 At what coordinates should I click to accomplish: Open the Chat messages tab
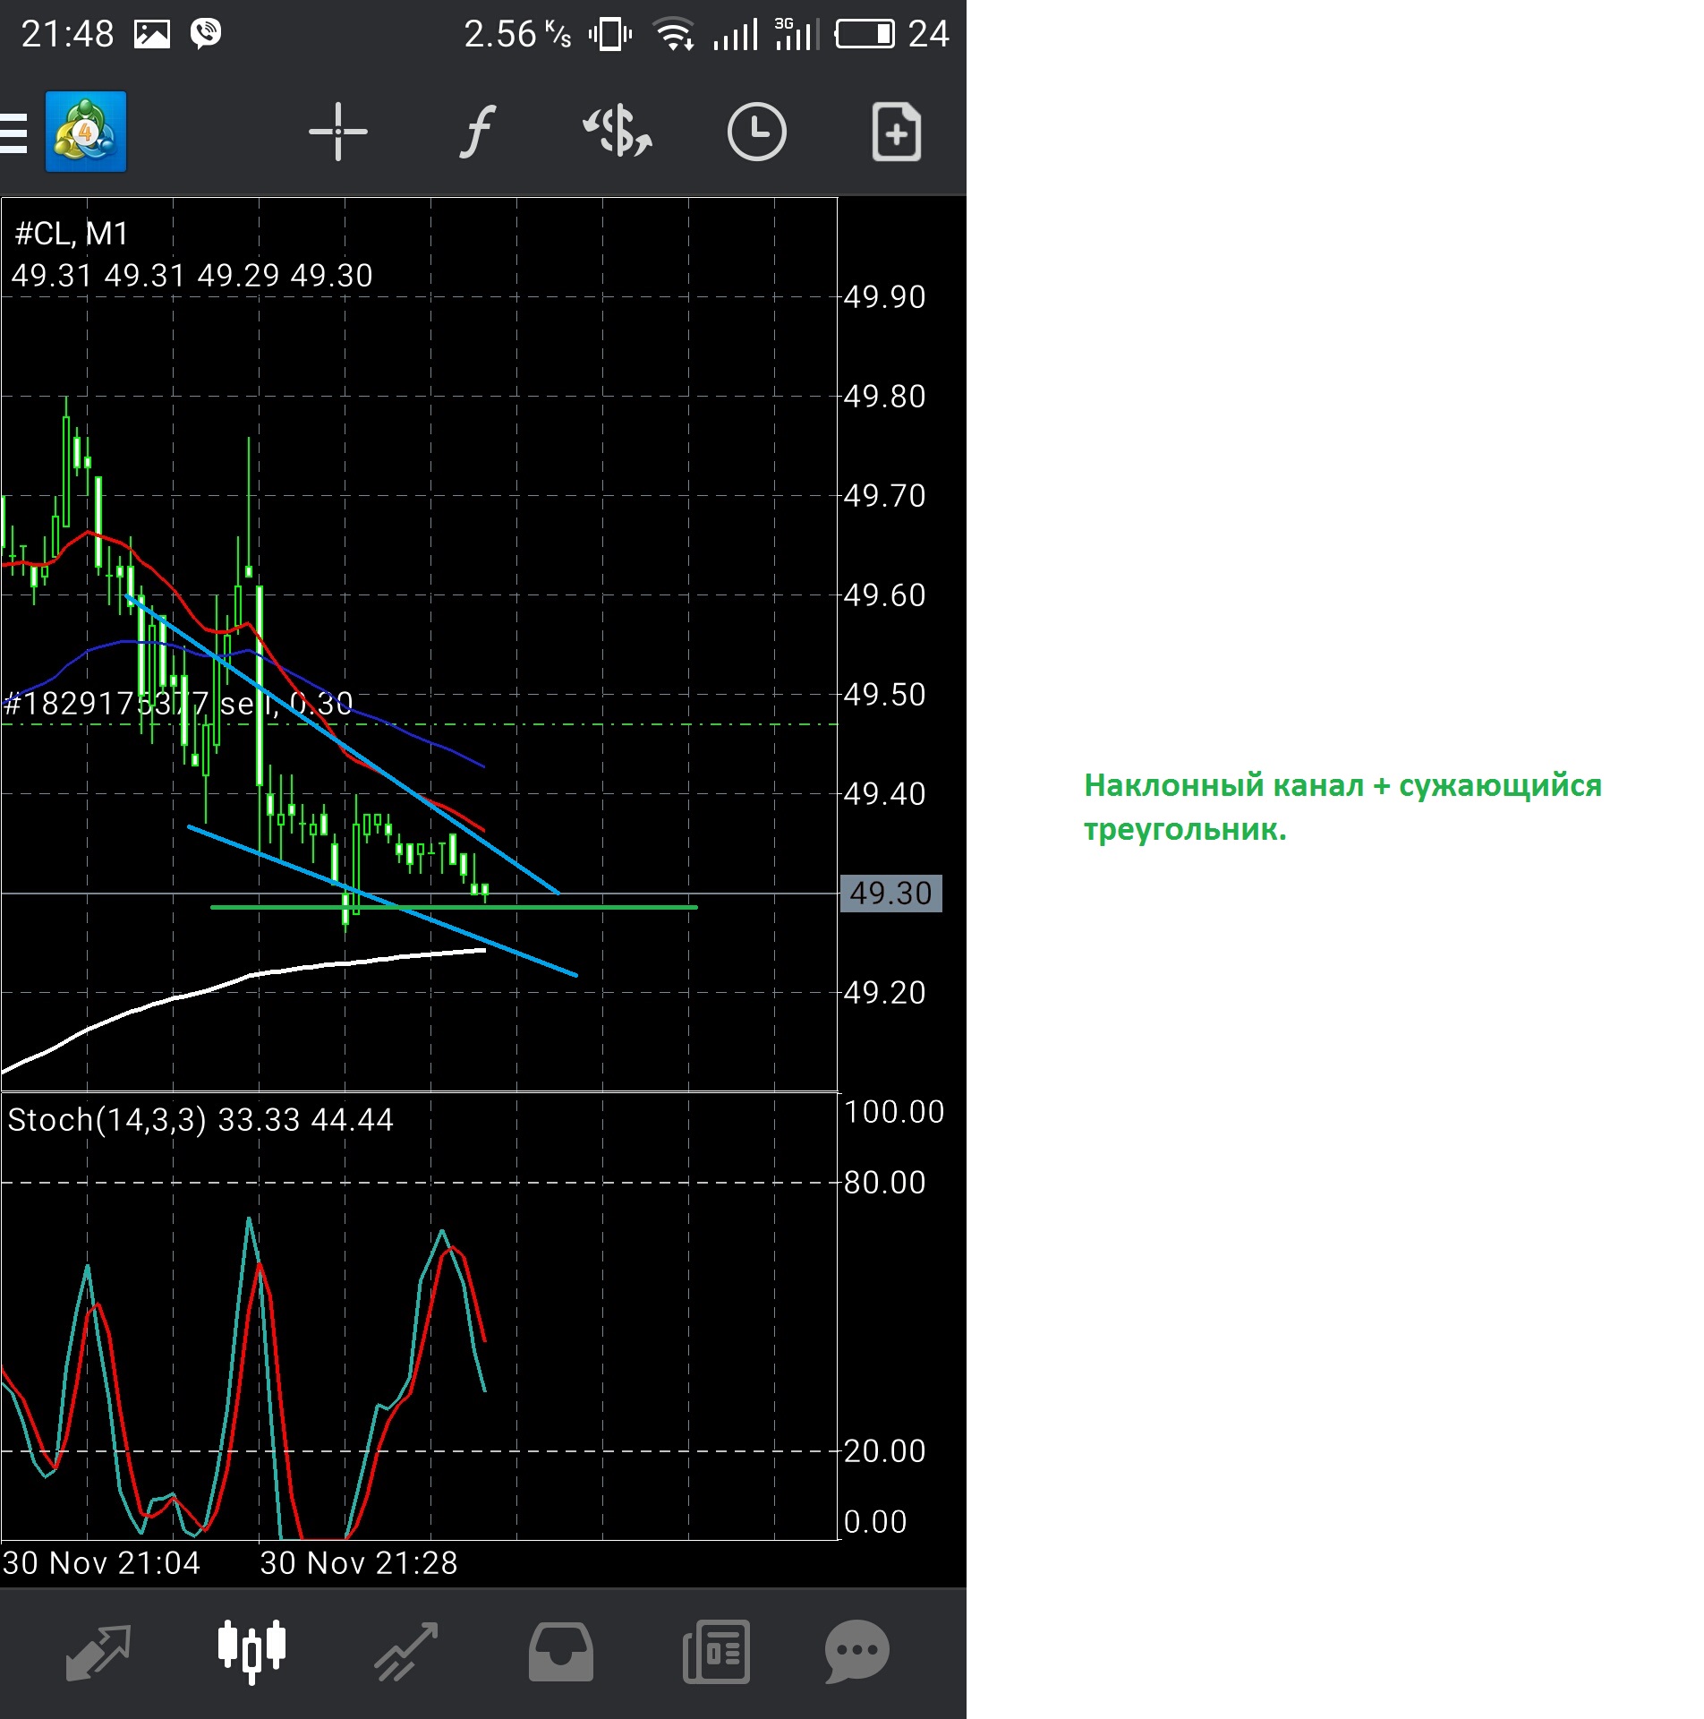(x=856, y=1652)
